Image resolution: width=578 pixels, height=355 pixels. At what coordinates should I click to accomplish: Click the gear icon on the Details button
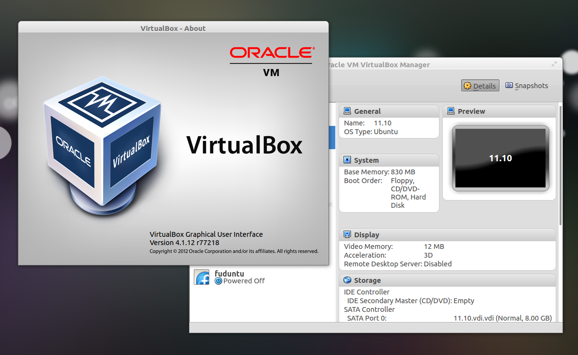(468, 85)
